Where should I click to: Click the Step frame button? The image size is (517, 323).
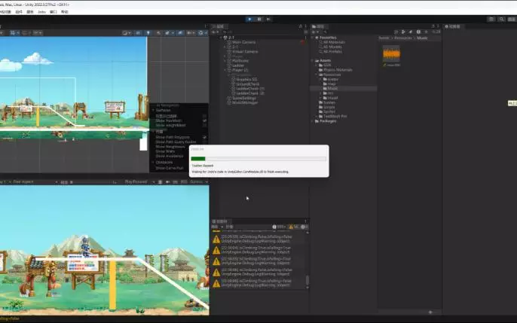pos(269,19)
